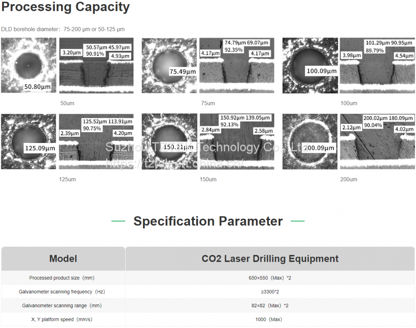Click the cross-section image showing 90.91%
This screenshot has width=416, height=328.
click(96, 65)
